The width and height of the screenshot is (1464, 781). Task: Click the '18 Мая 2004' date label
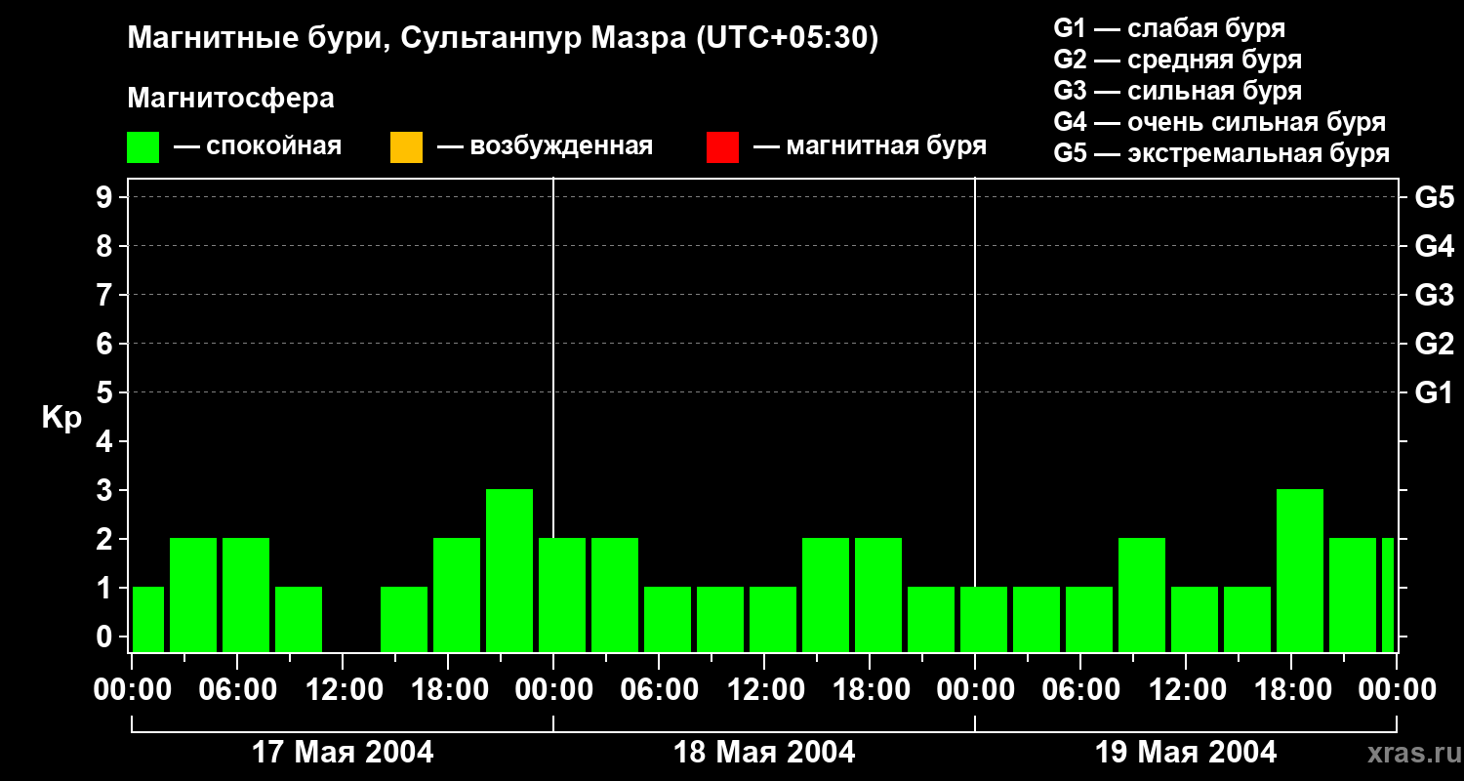coord(764,753)
